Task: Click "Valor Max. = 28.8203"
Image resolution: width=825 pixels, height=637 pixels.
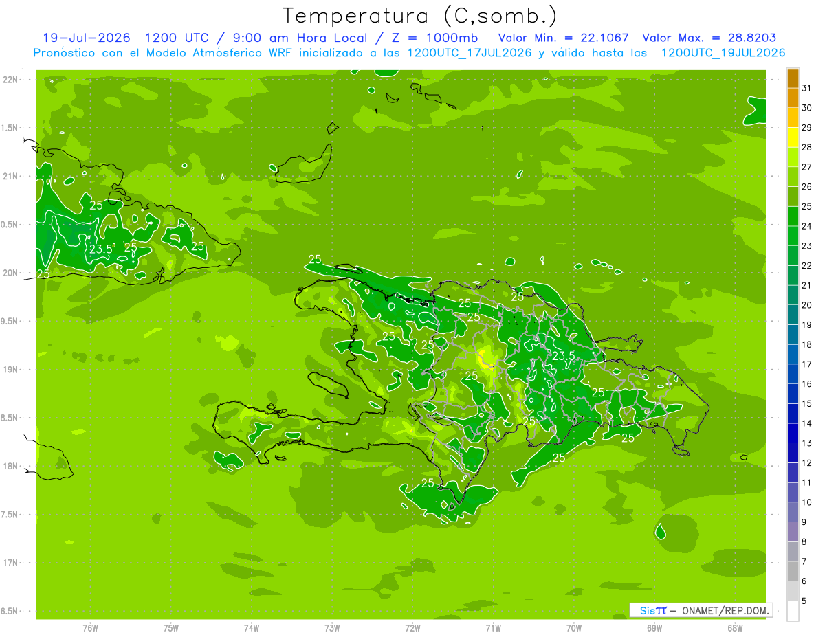Action: (709, 38)
